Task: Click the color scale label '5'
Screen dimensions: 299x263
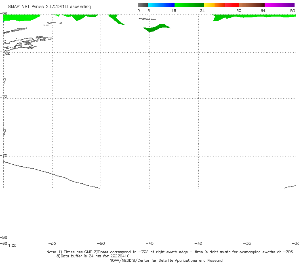Action: [149, 11]
